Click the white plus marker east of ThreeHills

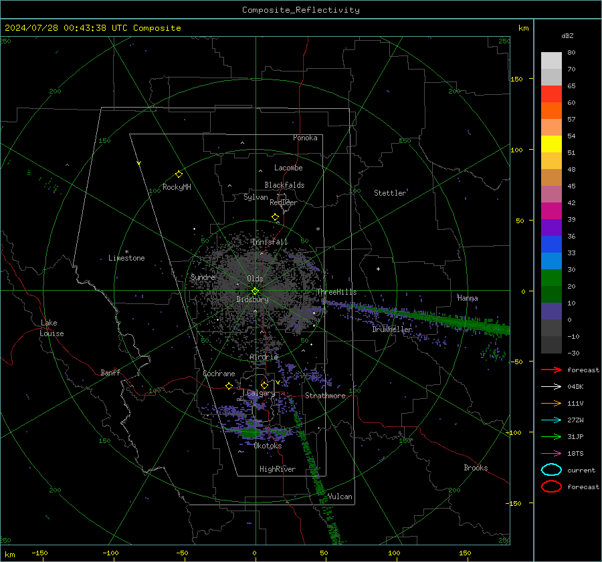378,269
